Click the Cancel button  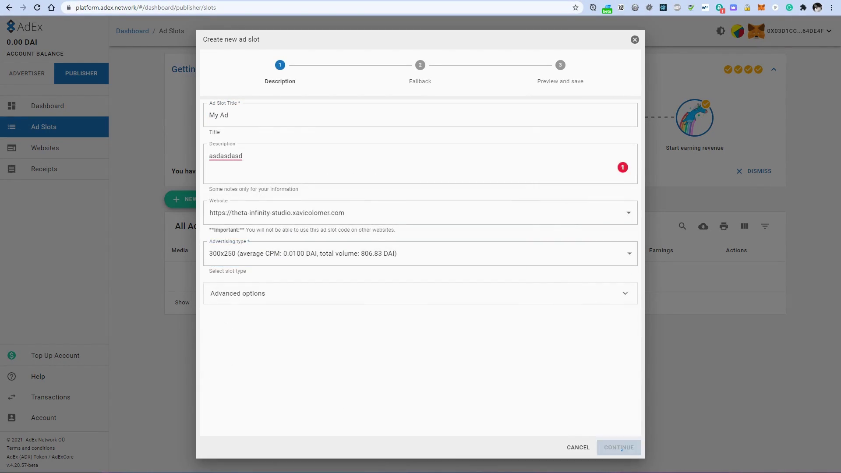(578, 448)
